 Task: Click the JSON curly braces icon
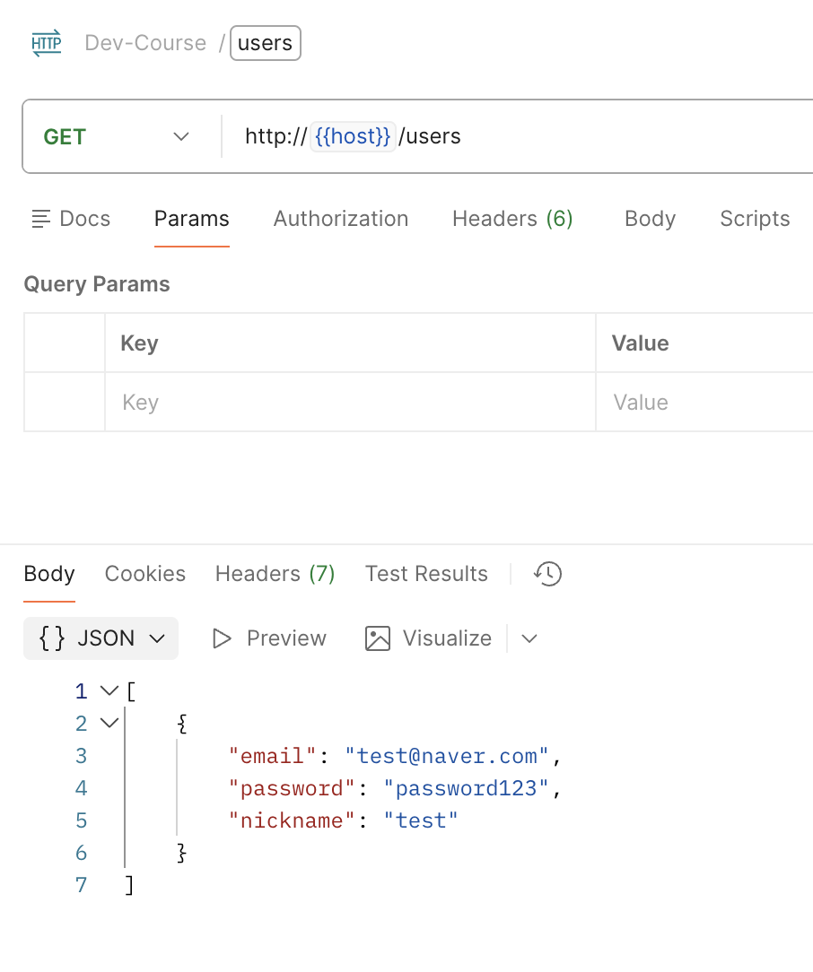[52, 638]
